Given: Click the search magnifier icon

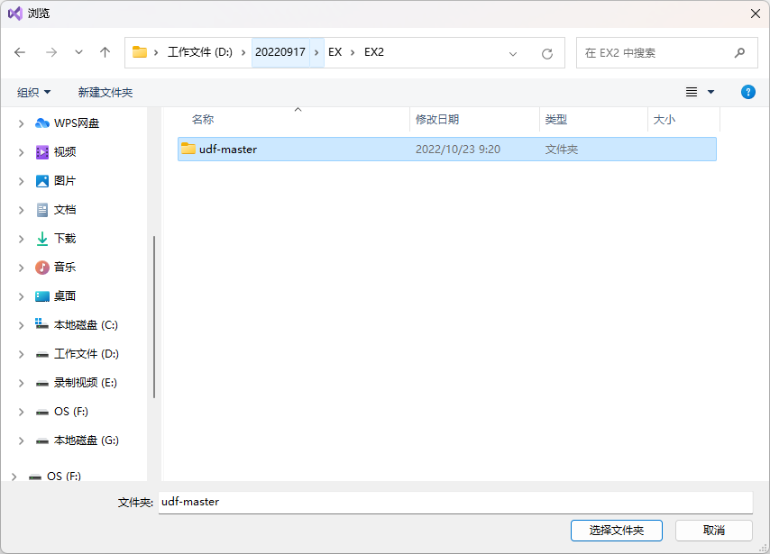Looking at the screenshot, I should pyautogui.click(x=739, y=52).
